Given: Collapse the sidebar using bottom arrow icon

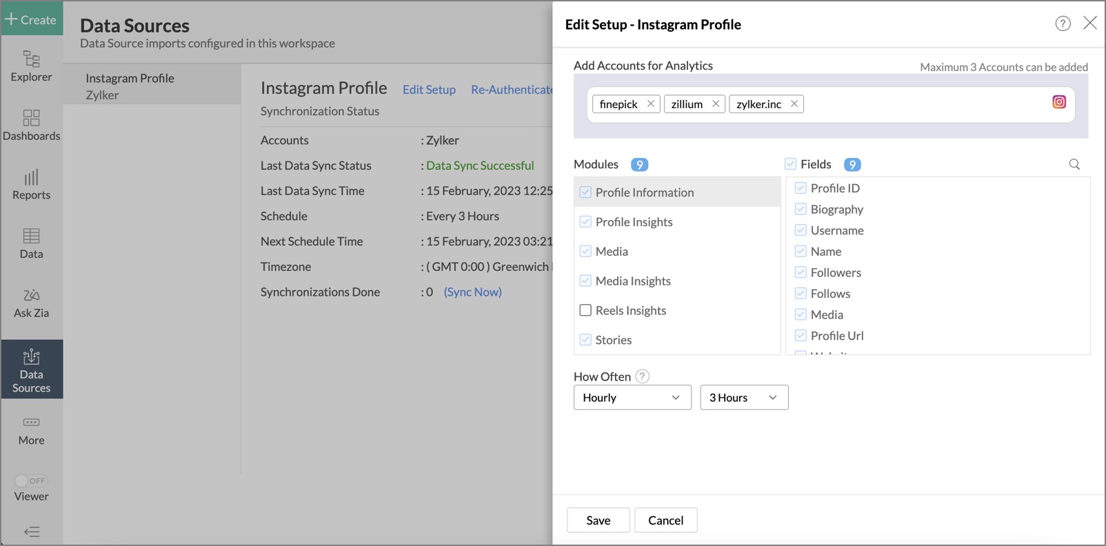Looking at the screenshot, I should pyautogui.click(x=32, y=532).
